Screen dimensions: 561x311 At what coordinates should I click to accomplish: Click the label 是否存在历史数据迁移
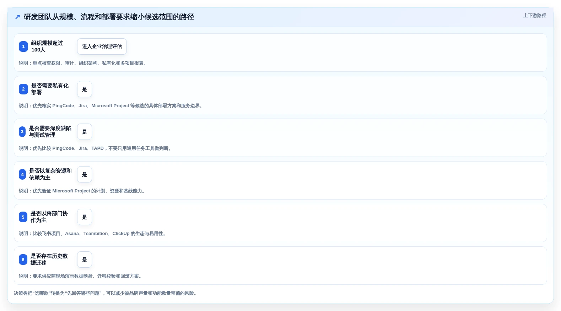(49, 260)
